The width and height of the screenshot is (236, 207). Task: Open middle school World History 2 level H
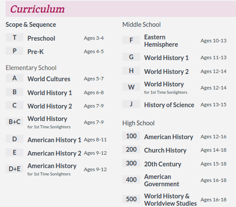coord(166,72)
